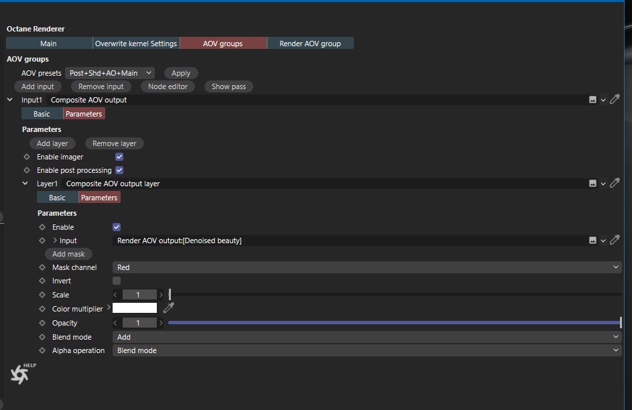Click pencil edit icon on Layer1 row
This screenshot has width=632, height=410.
[x=615, y=183]
